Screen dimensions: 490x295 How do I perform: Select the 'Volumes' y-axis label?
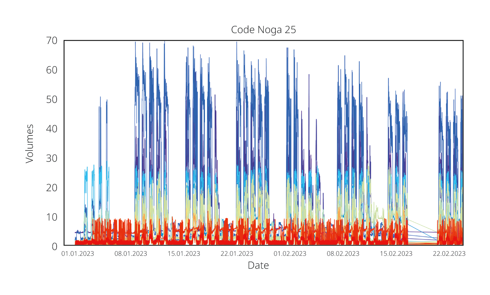[x=30, y=143]
